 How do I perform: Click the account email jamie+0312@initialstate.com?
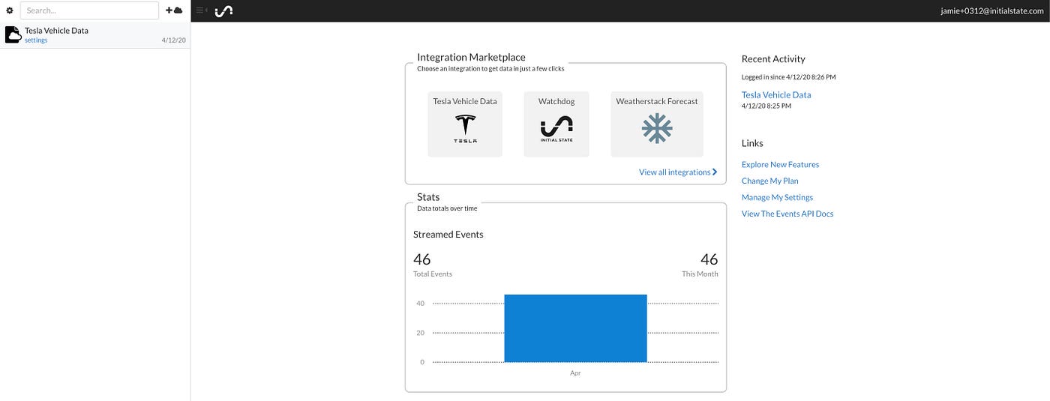[994, 11]
